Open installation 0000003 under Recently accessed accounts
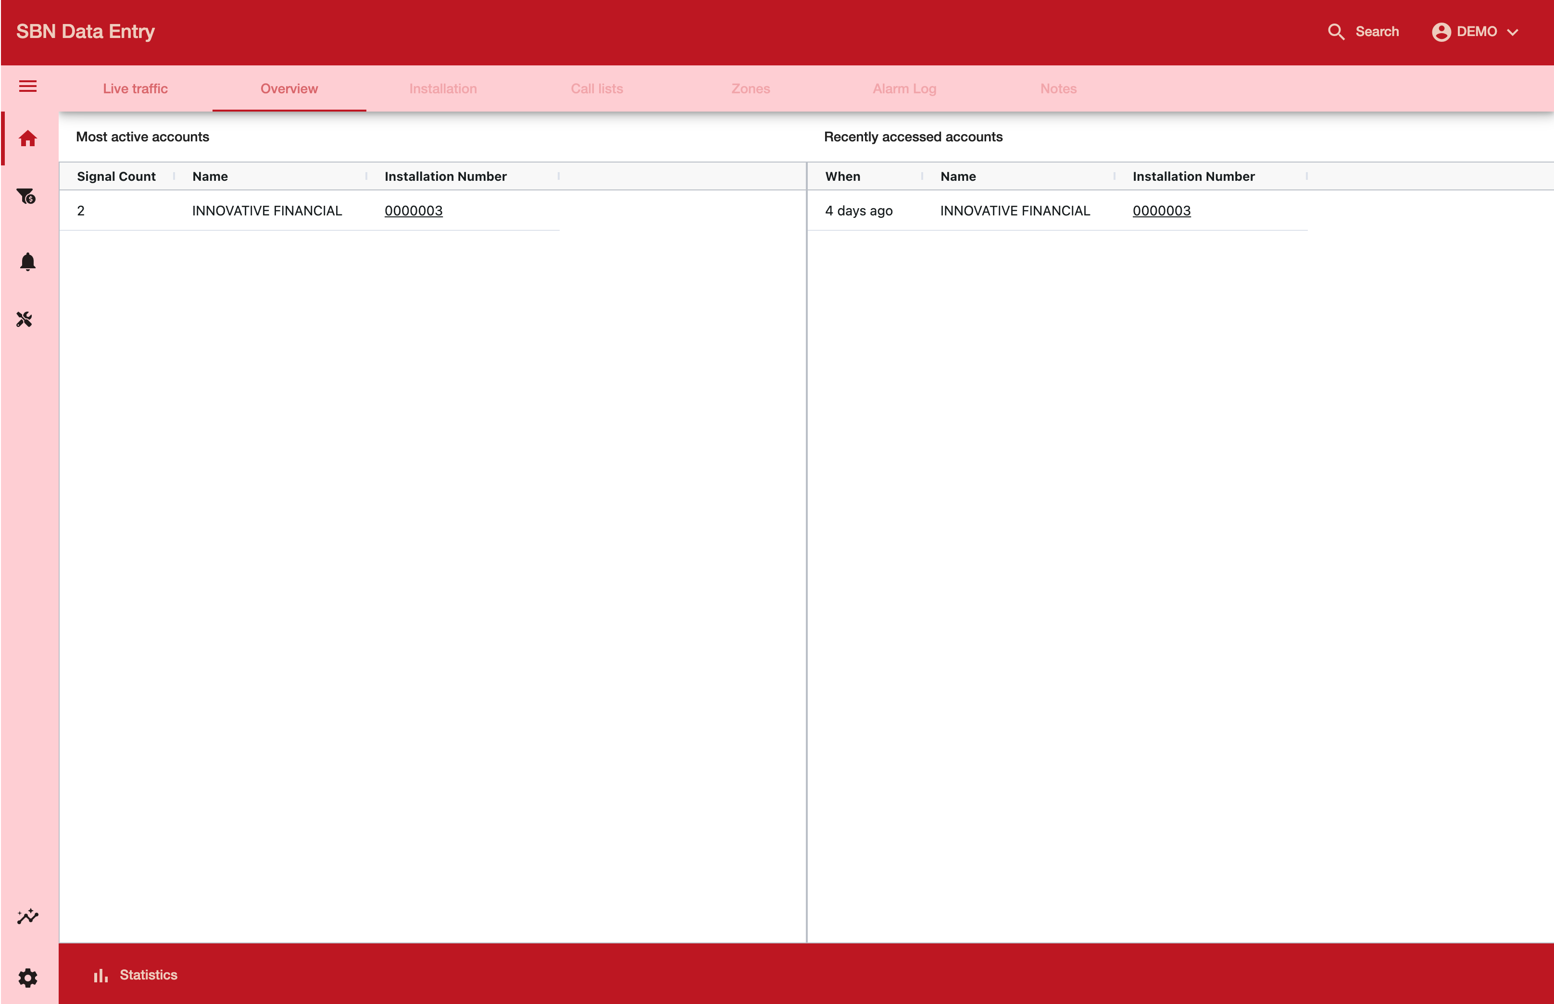The height and width of the screenshot is (1004, 1554). point(1162,211)
